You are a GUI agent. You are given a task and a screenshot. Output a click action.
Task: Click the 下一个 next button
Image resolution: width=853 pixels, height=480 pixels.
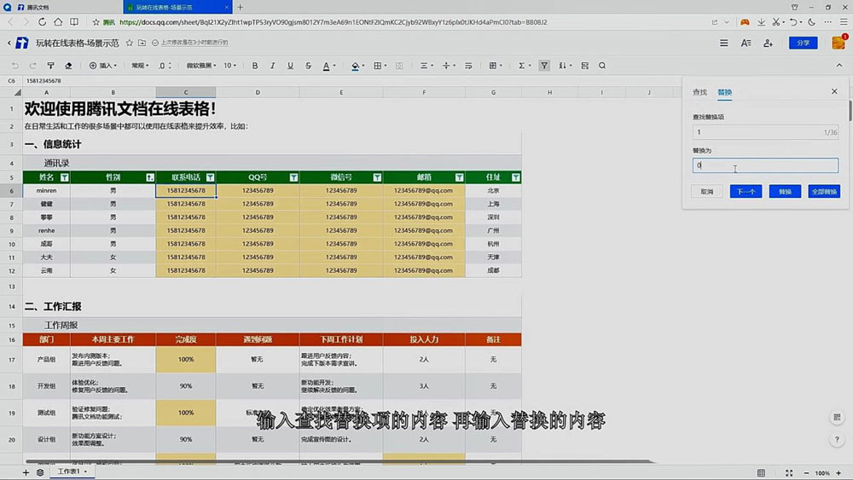746,191
